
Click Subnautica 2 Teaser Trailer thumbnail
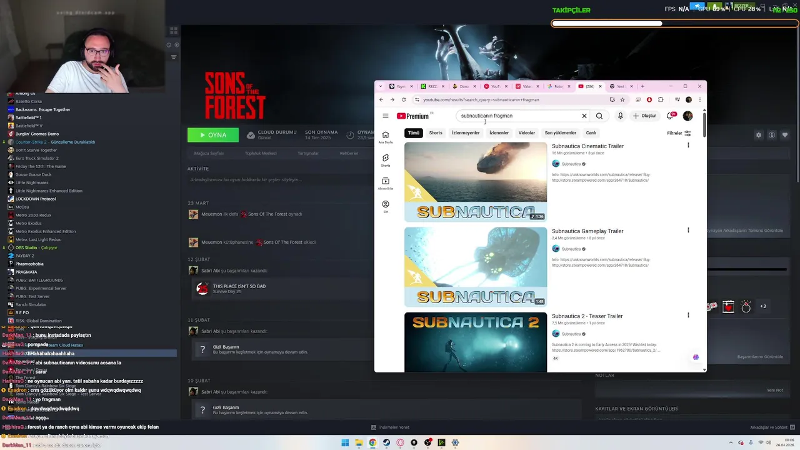click(476, 342)
